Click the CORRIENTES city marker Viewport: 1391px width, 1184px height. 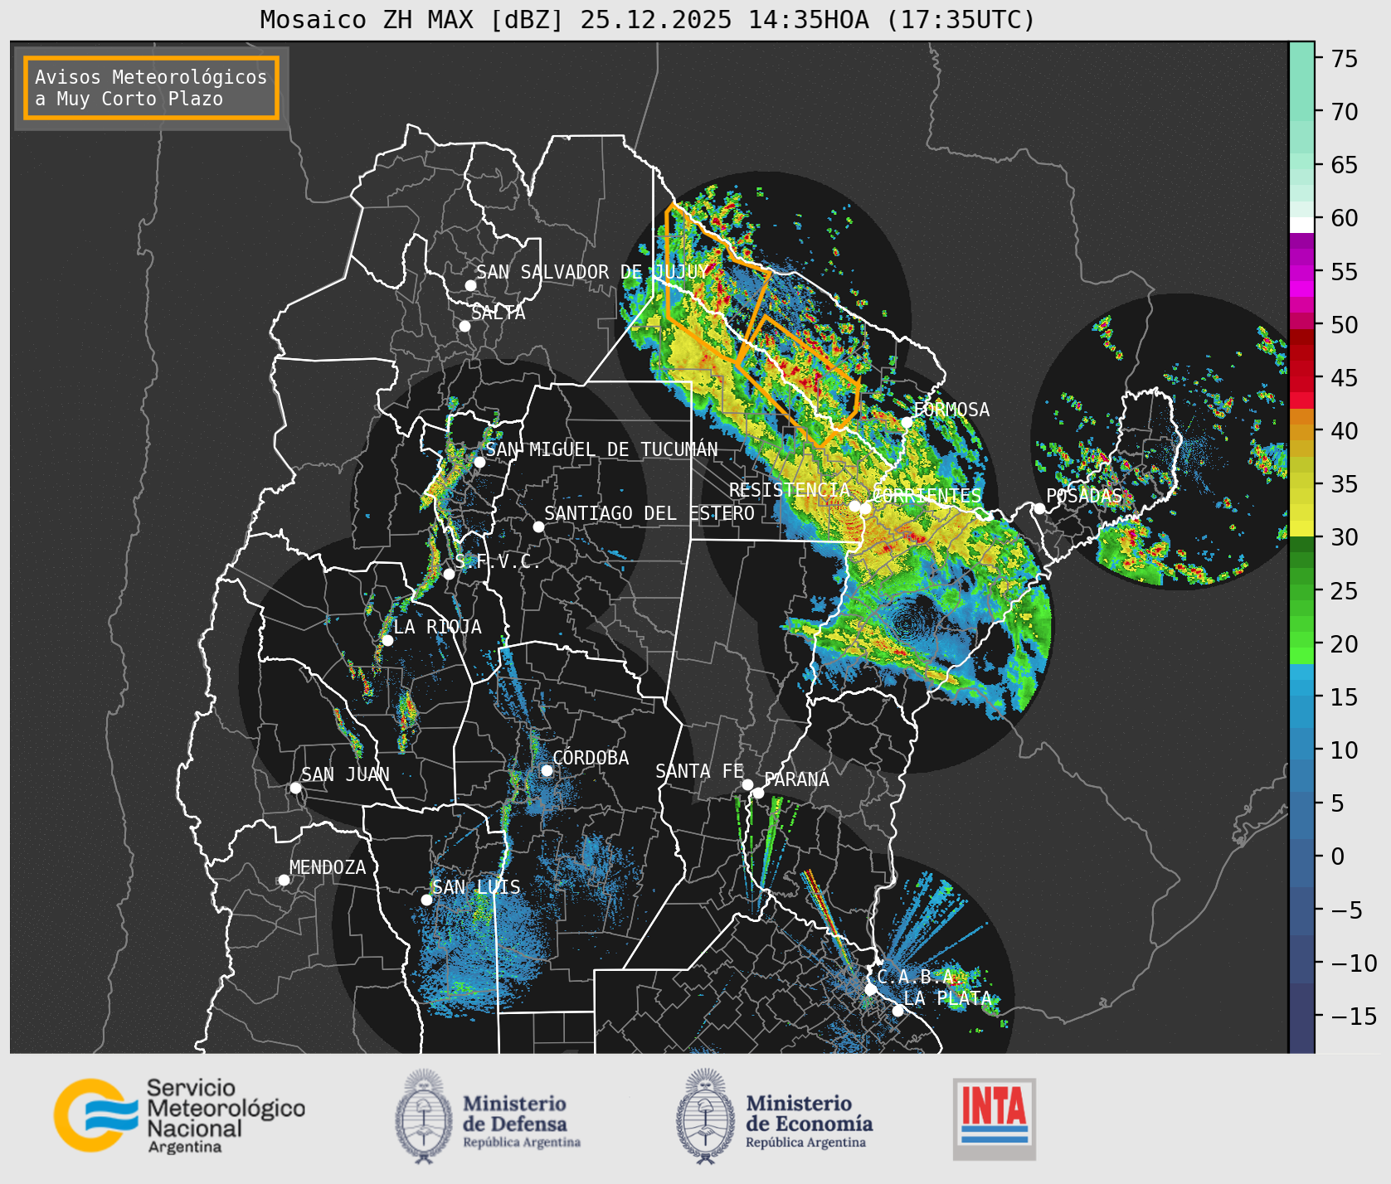865,508
